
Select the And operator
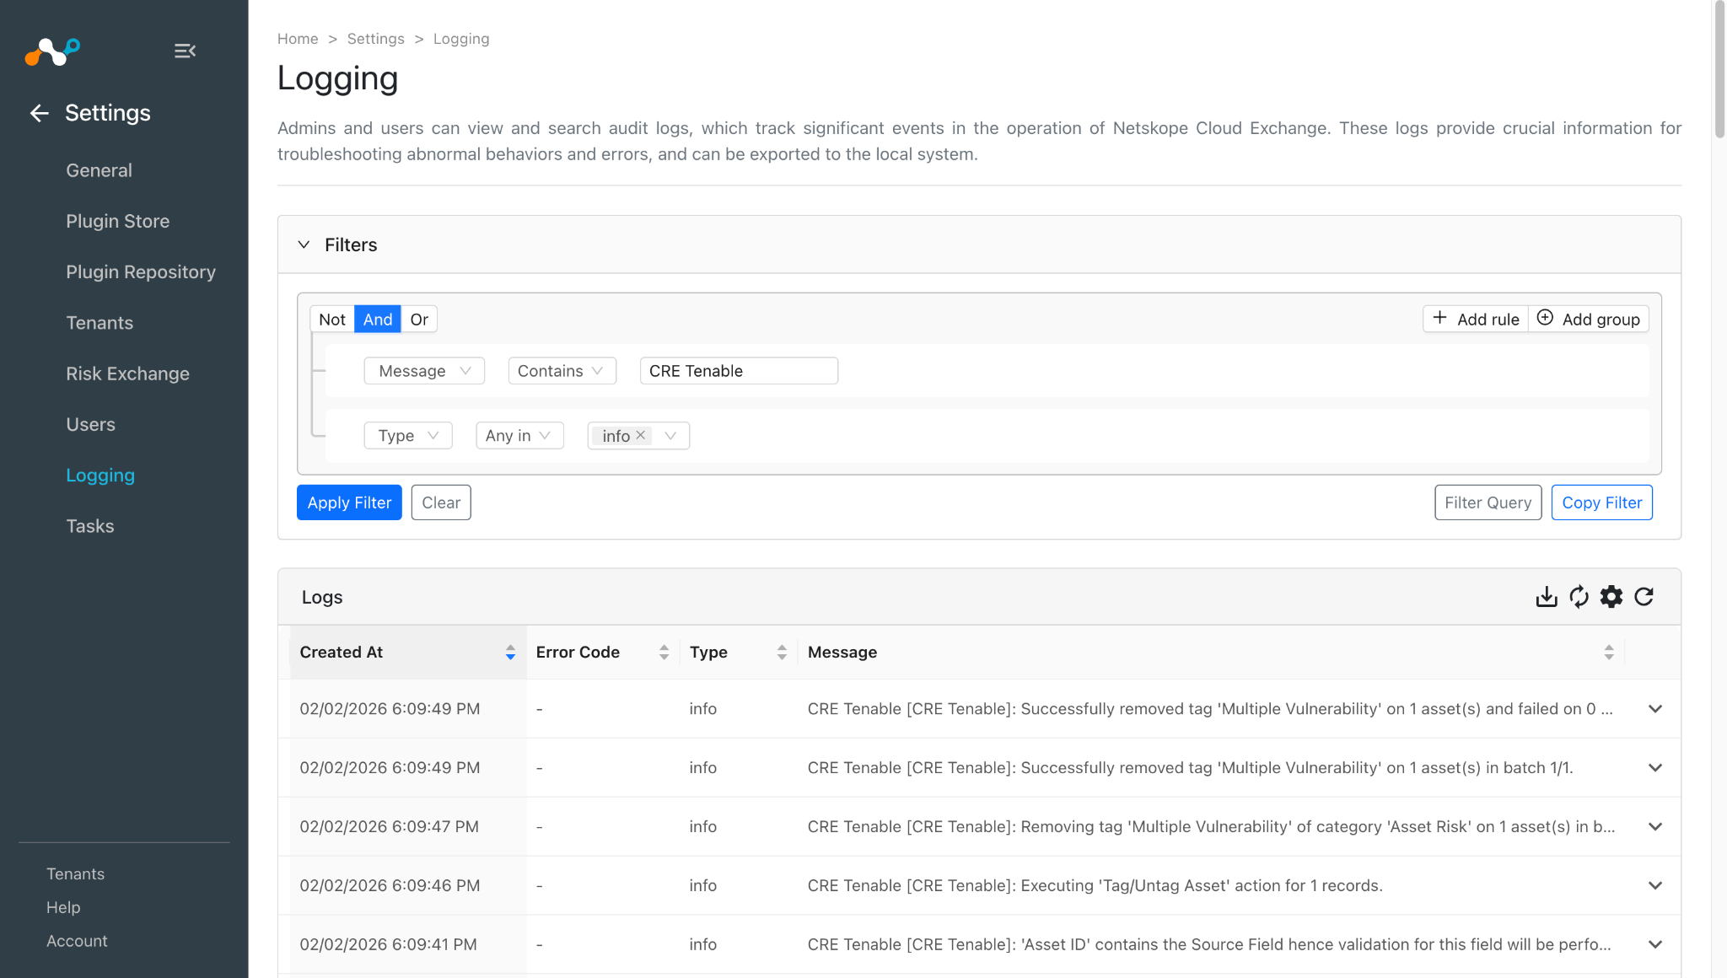[378, 320]
